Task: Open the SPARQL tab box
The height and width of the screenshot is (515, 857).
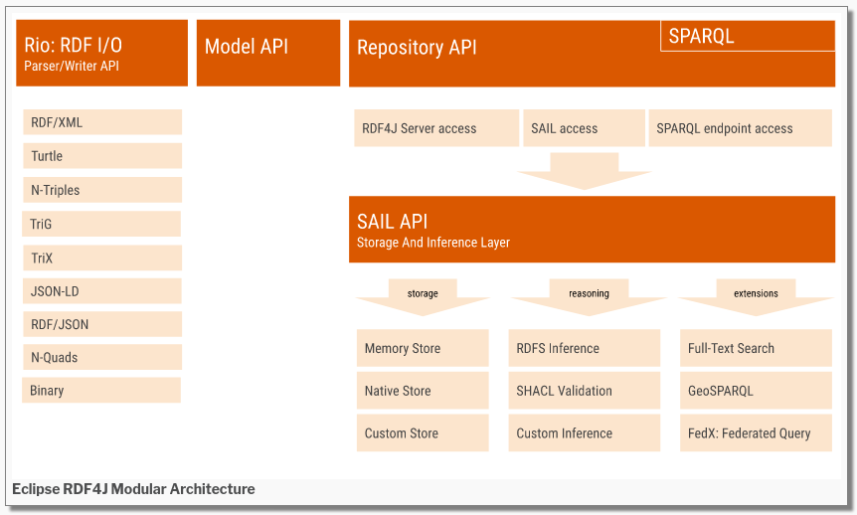Action: (x=747, y=36)
